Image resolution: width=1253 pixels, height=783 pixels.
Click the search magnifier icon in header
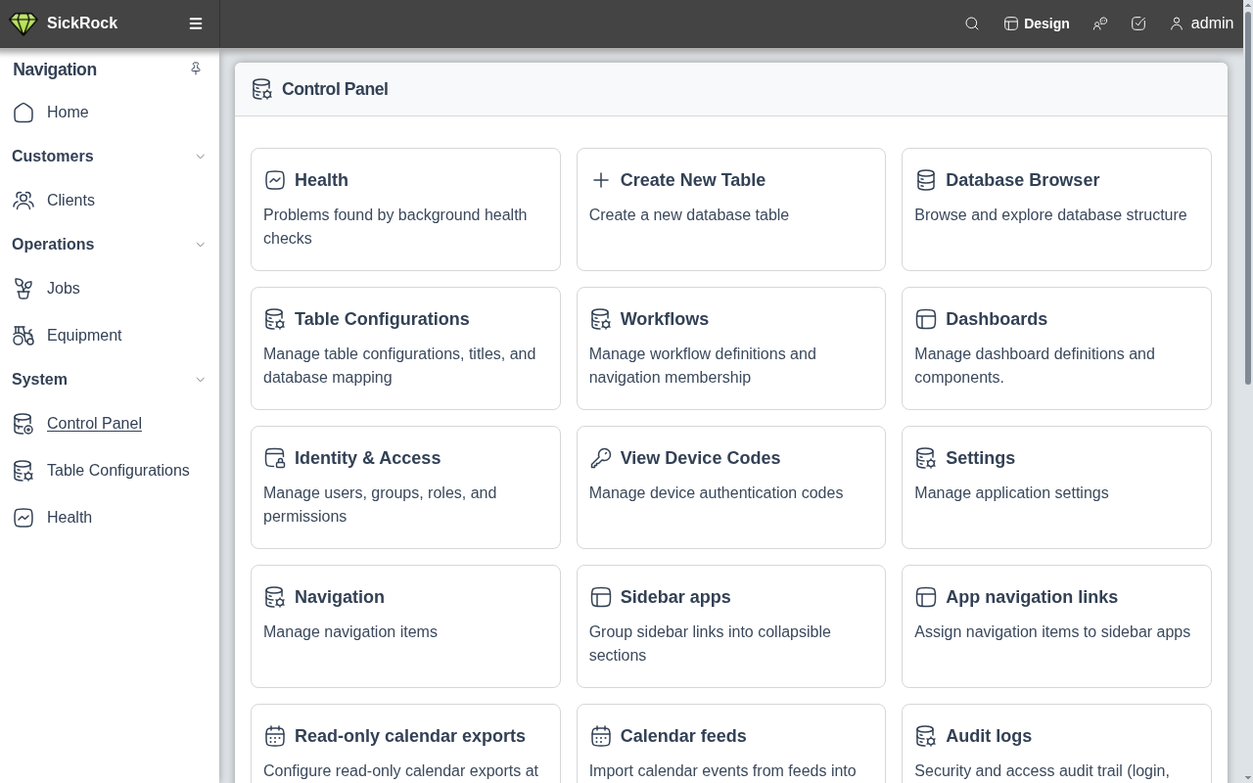pos(972,23)
